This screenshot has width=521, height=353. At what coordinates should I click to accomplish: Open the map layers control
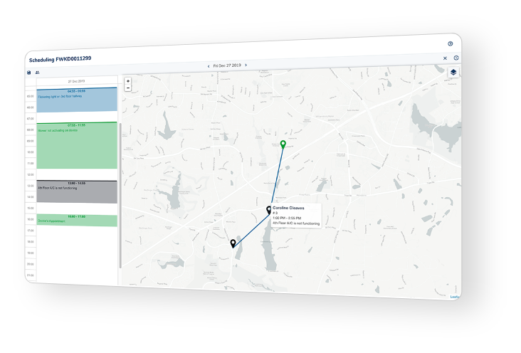[453, 73]
